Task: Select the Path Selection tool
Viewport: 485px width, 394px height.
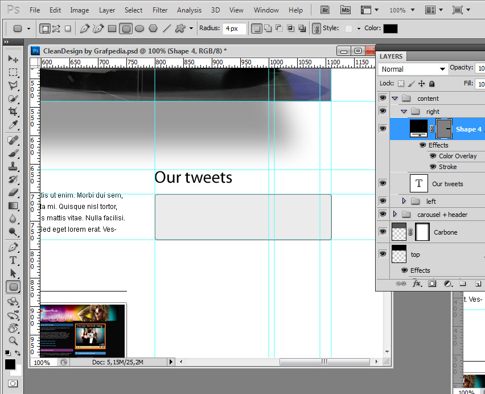Action: (x=13, y=273)
